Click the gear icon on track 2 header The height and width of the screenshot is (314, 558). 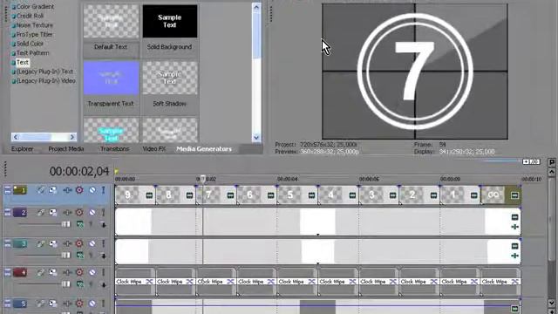[79, 213]
